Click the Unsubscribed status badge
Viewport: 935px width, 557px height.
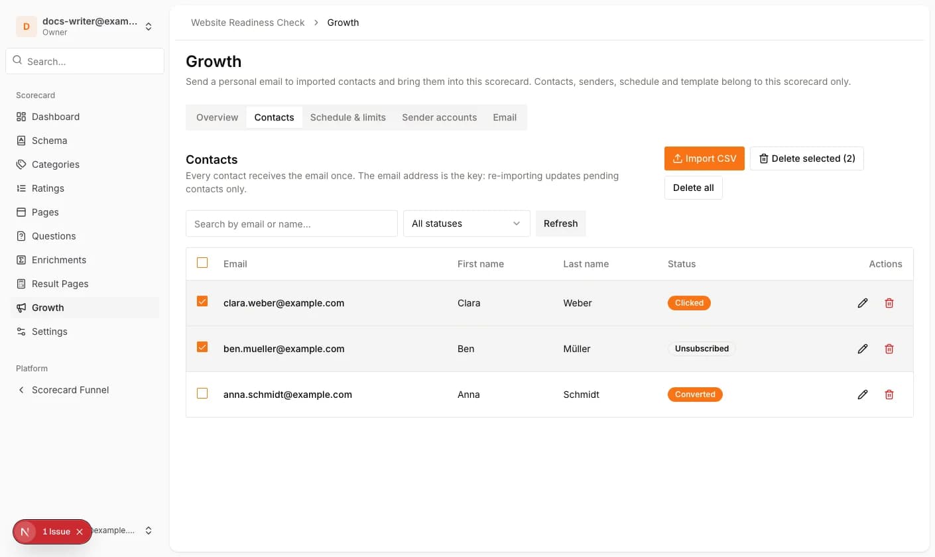point(702,349)
